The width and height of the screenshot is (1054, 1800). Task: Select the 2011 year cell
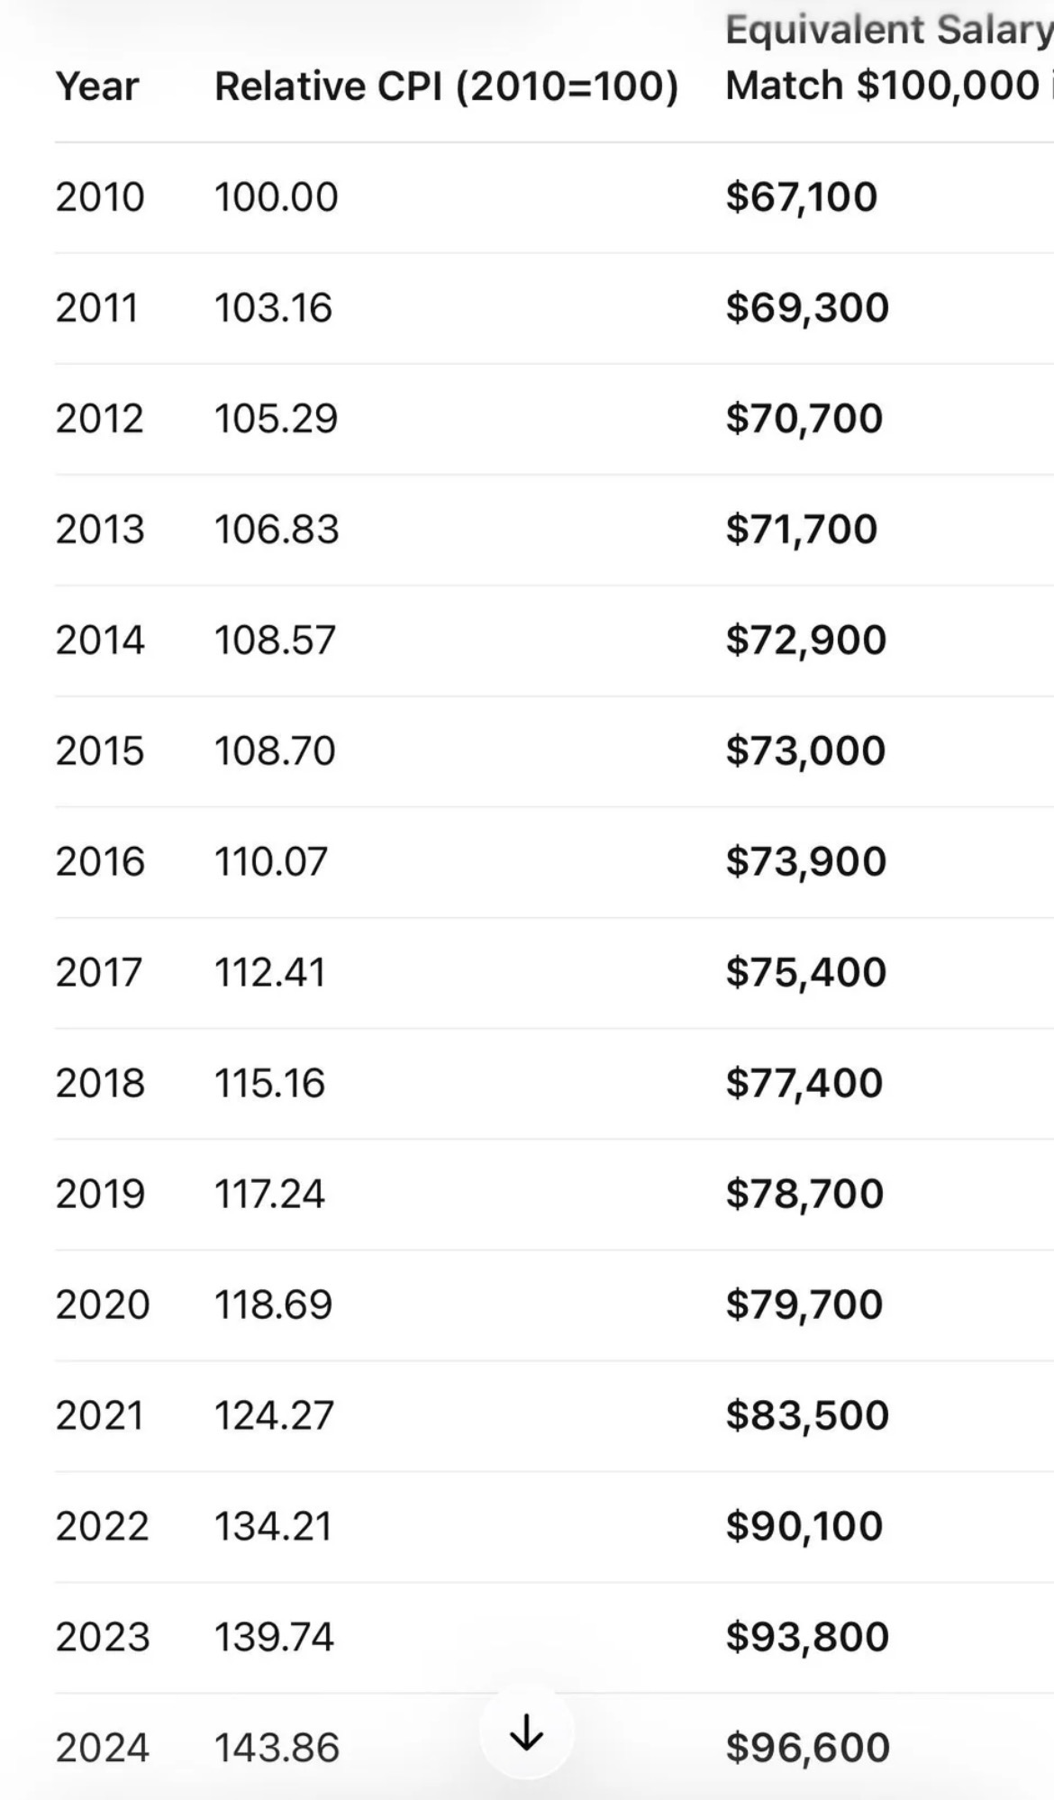pos(96,307)
